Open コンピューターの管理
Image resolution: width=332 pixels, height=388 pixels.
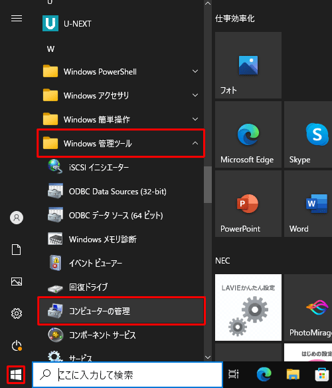(x=121, y=311)
